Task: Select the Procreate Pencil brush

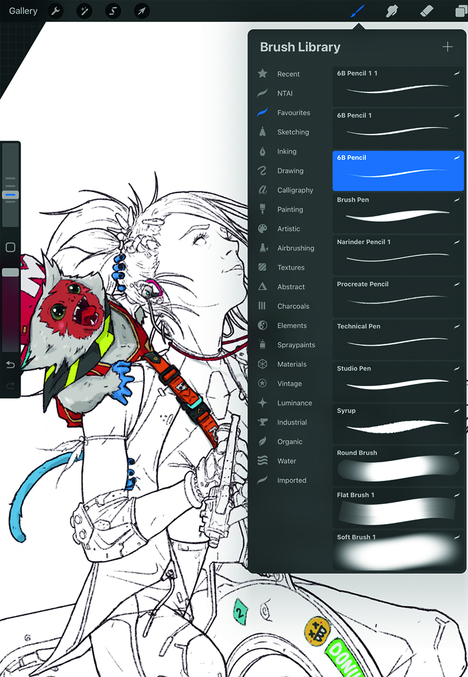Action: pos(398,297)
